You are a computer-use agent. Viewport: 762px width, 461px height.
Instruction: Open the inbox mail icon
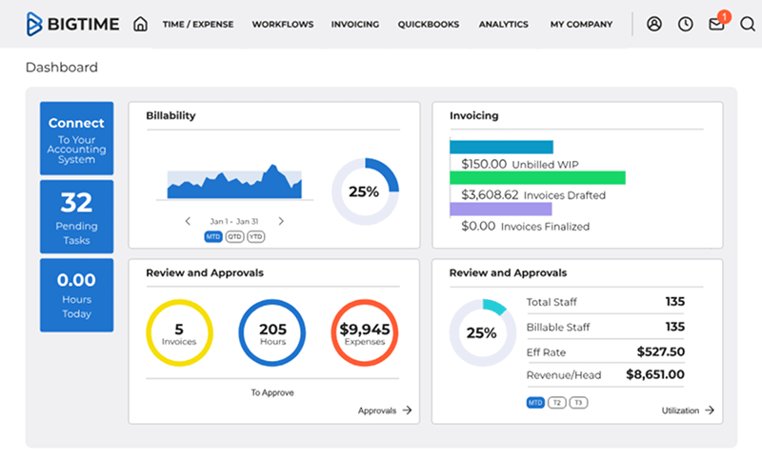click(716, 25)
